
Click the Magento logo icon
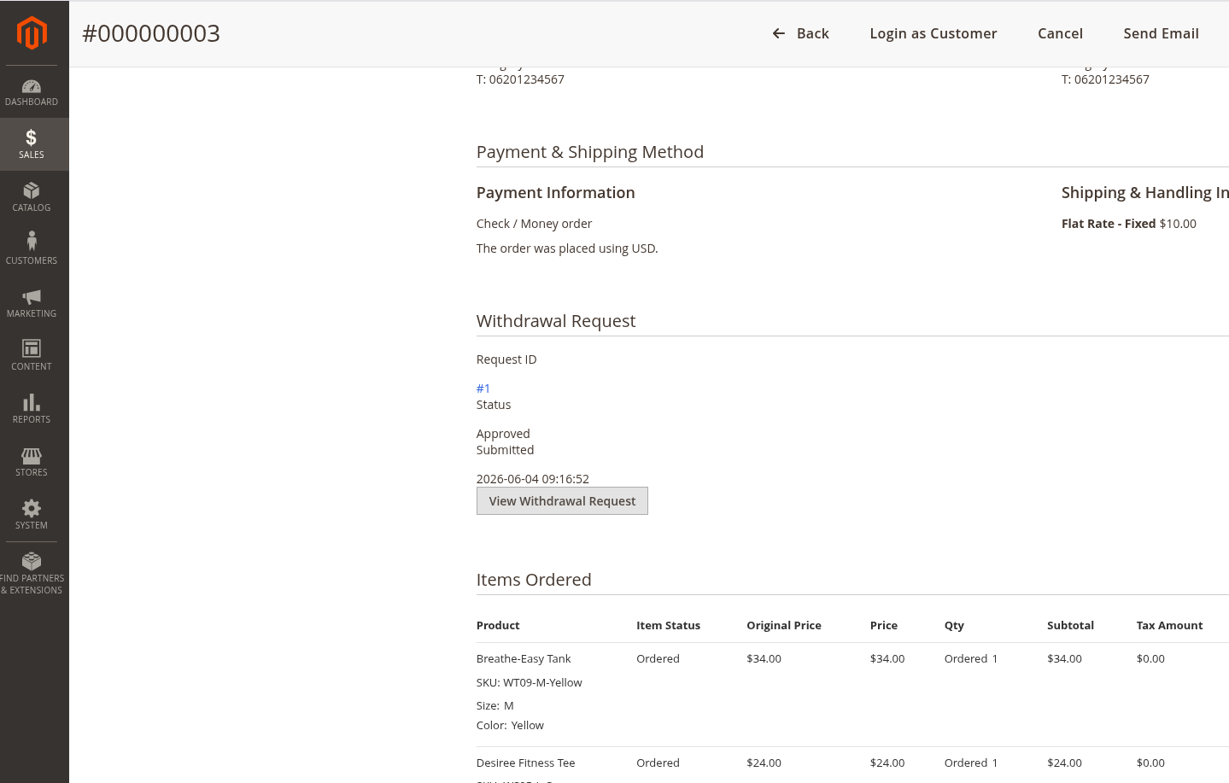click(32, 33)
